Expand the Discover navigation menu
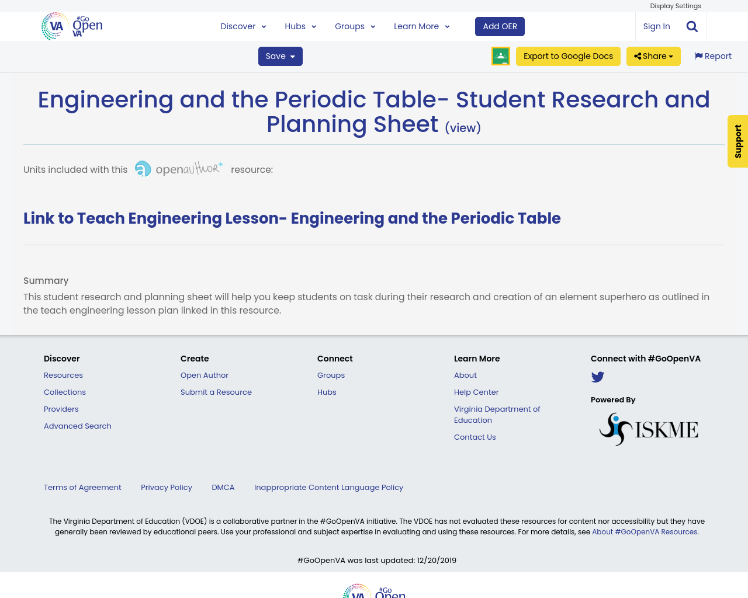This screenshot has width=748, height=598. (x=242, y=26)
